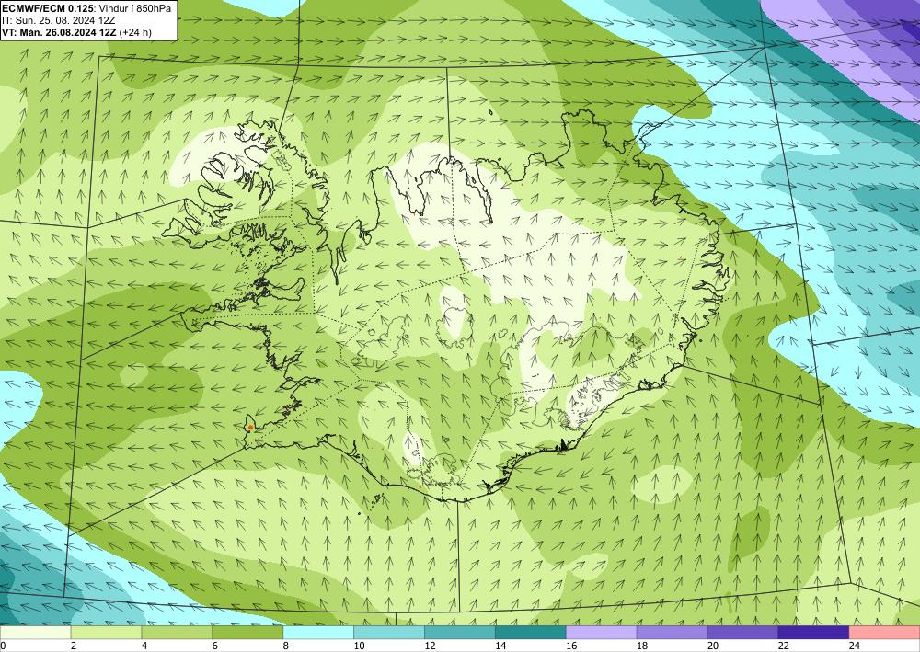Viewport: 920px width, 652px height.
Task: Click the orange marker on the Reykjanes peninsula
Action: [x=250, y=428]
